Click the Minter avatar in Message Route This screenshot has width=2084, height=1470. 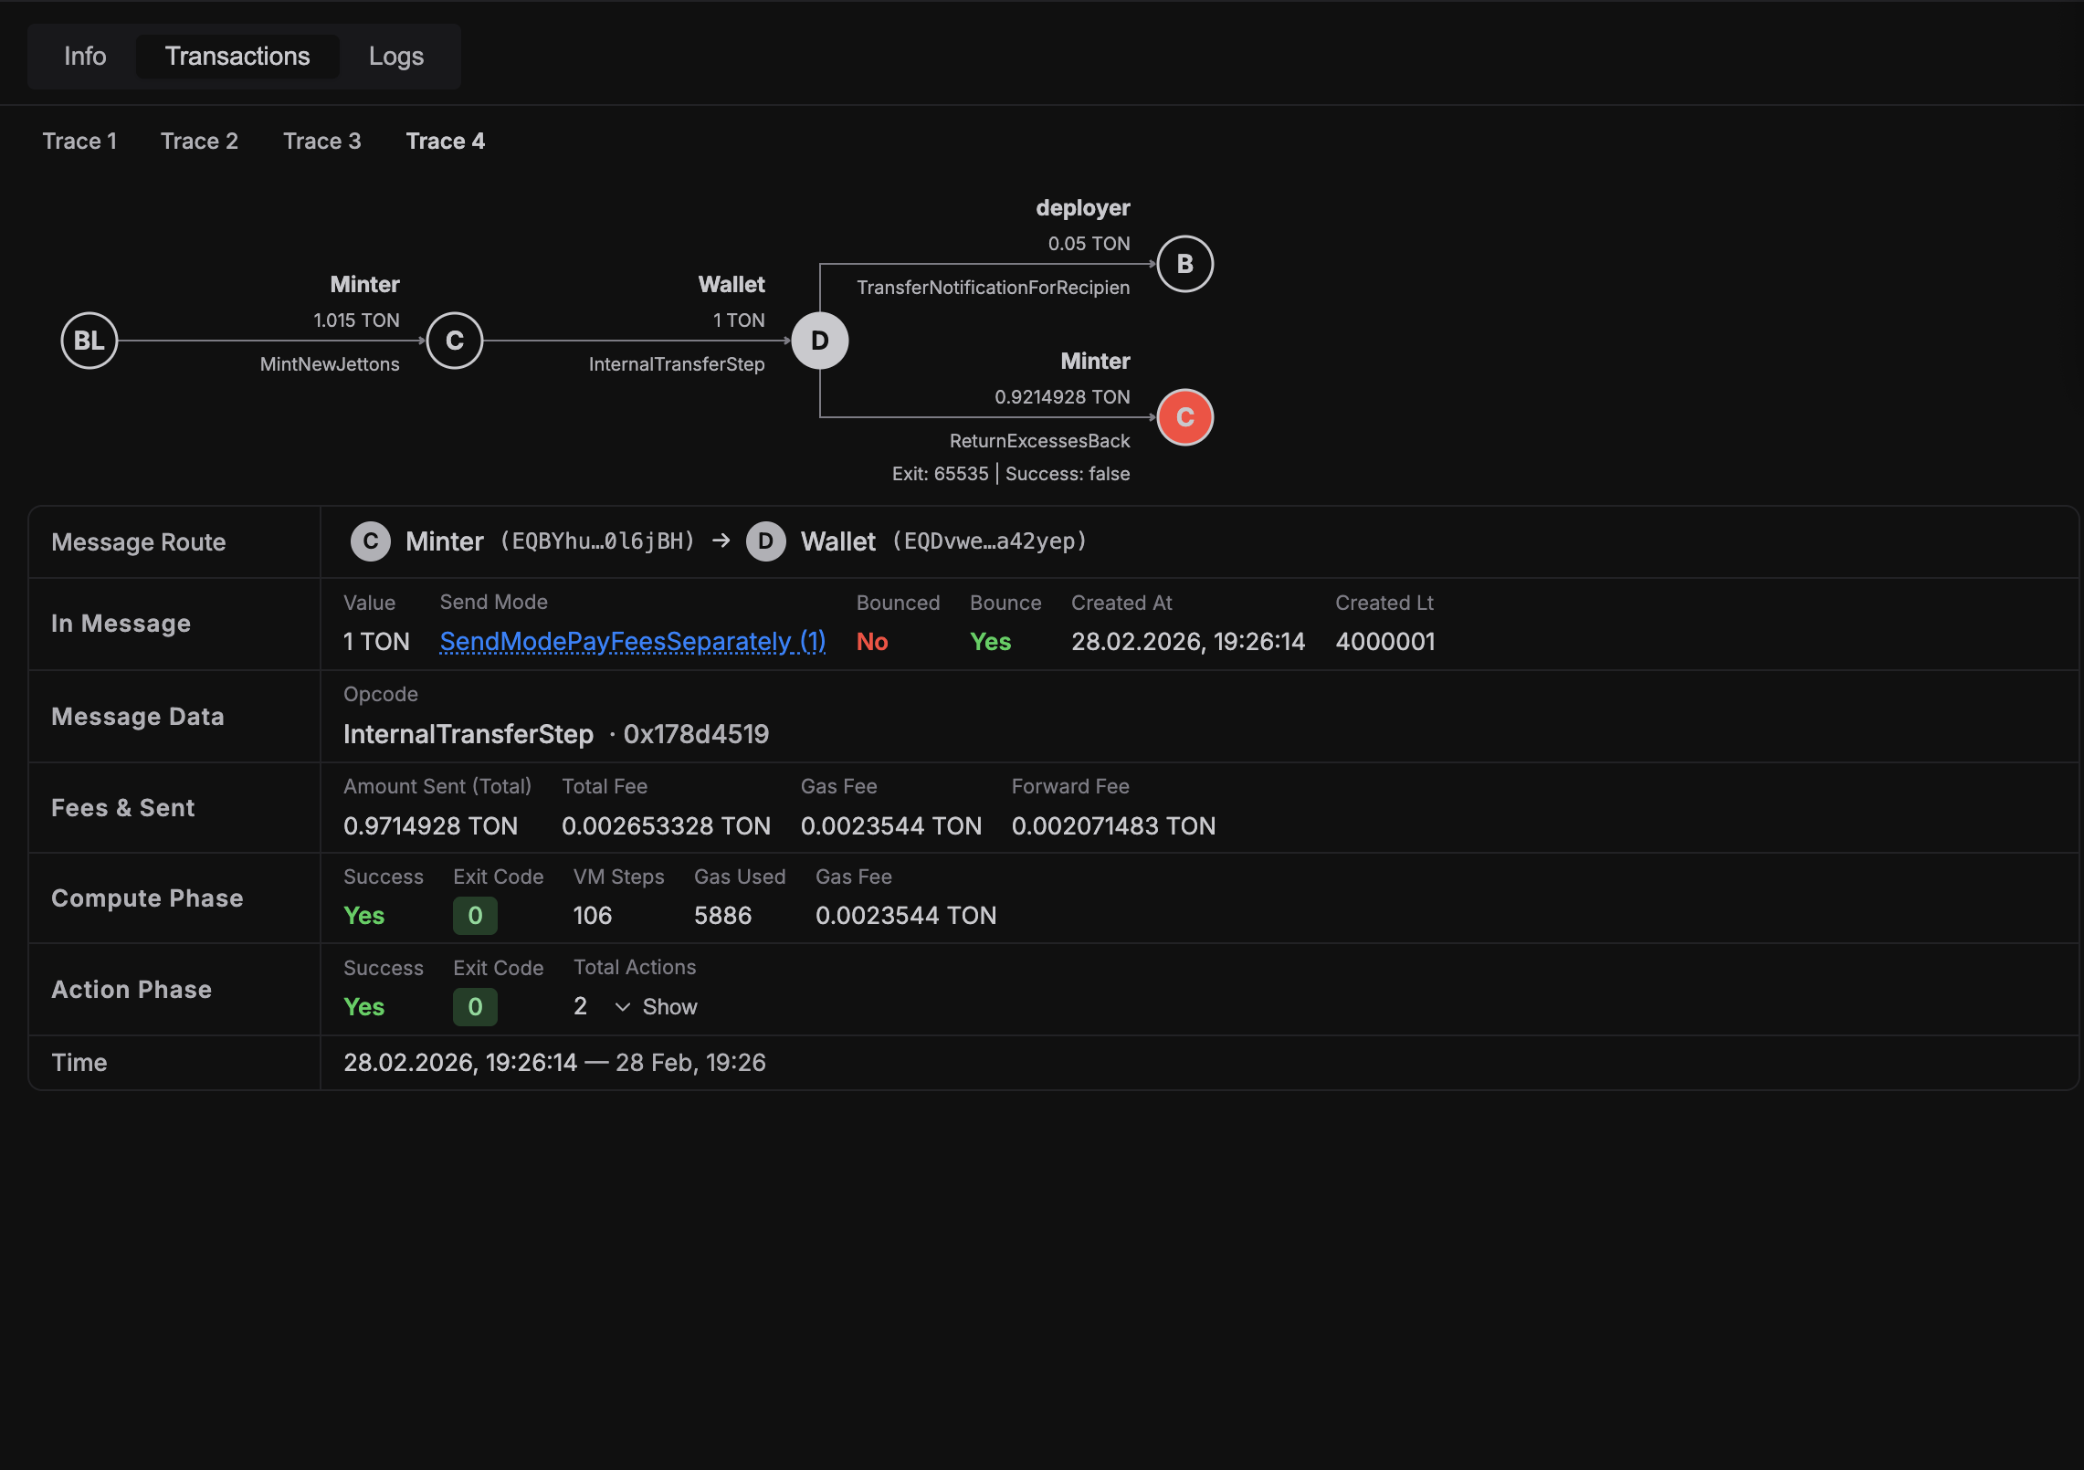point(370,541)
